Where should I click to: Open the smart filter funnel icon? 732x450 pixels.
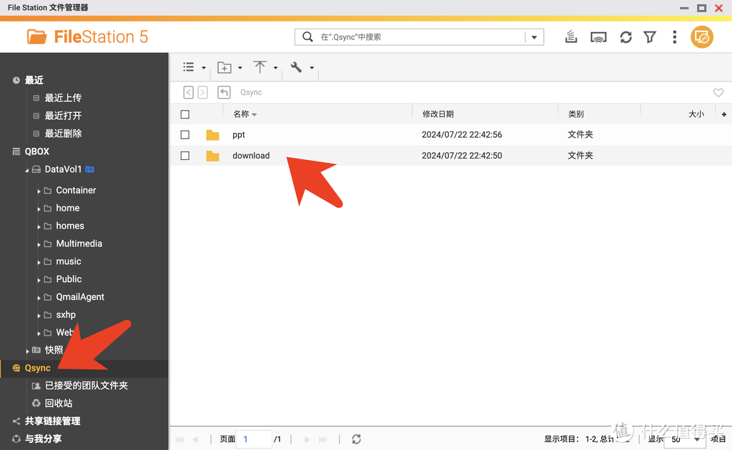click(x=650, y=37)
